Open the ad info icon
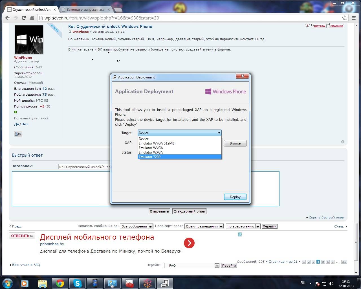Screen dimensions: 361x289 pyautogui.click(x=240, y=234)
